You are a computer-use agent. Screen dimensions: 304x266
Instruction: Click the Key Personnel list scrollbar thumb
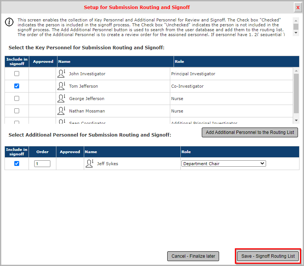(x=296, y=93)
